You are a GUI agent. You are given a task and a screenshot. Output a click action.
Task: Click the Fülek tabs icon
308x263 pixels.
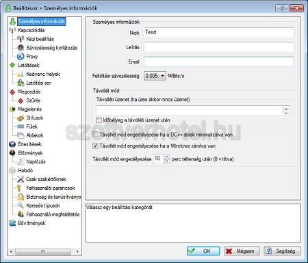21,126
